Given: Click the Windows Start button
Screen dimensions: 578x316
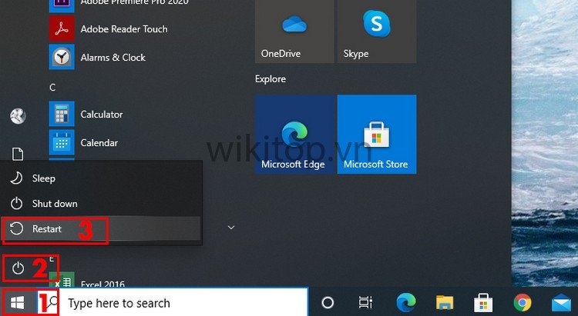Looking at the screenshot, I should (x=17, y=303).
